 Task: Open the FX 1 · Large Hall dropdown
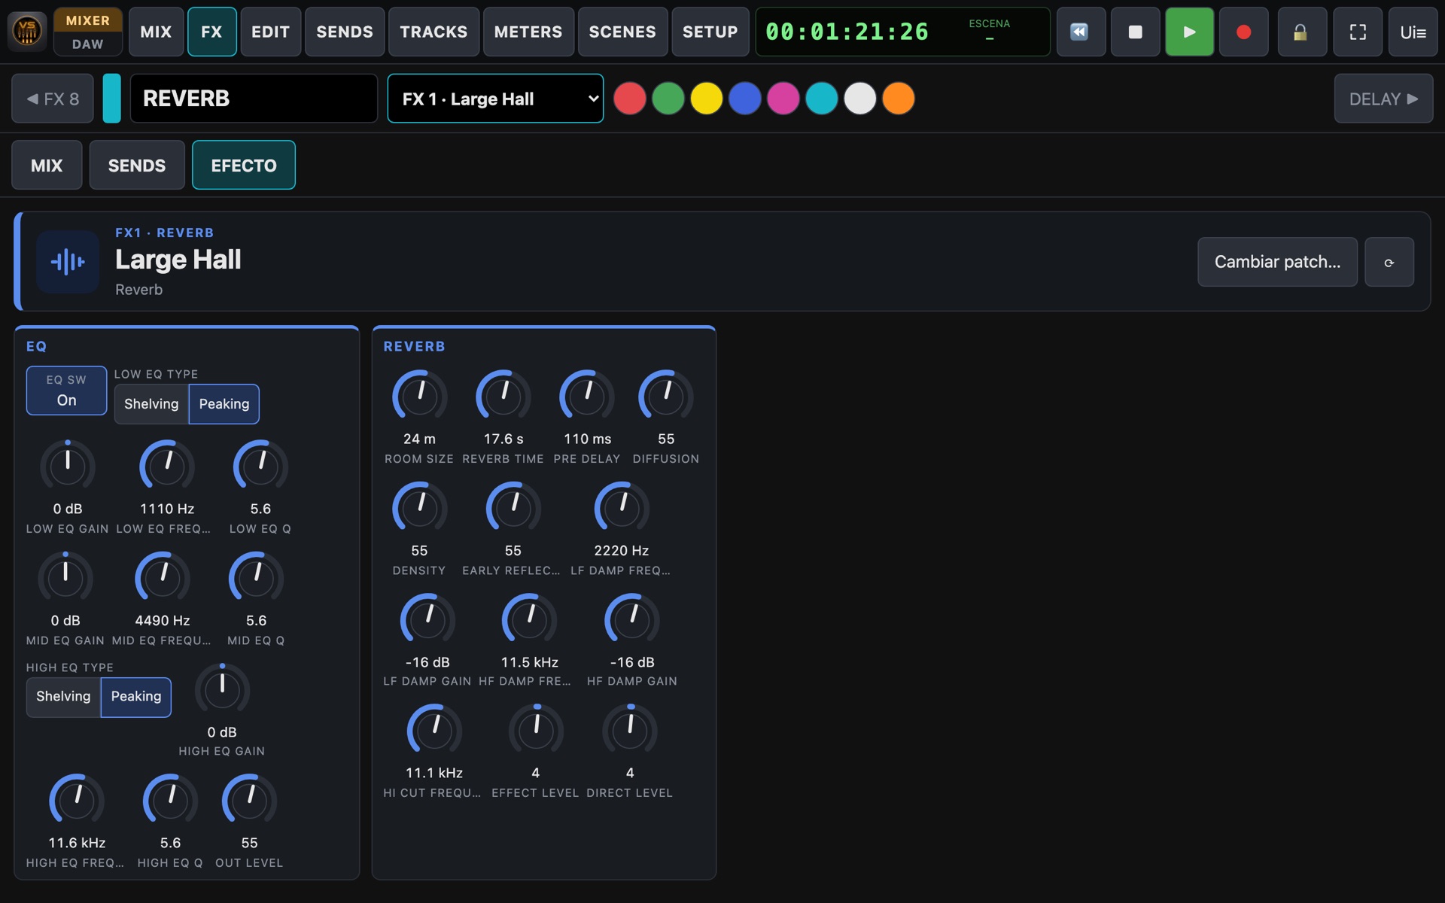(x=495, y=99)
